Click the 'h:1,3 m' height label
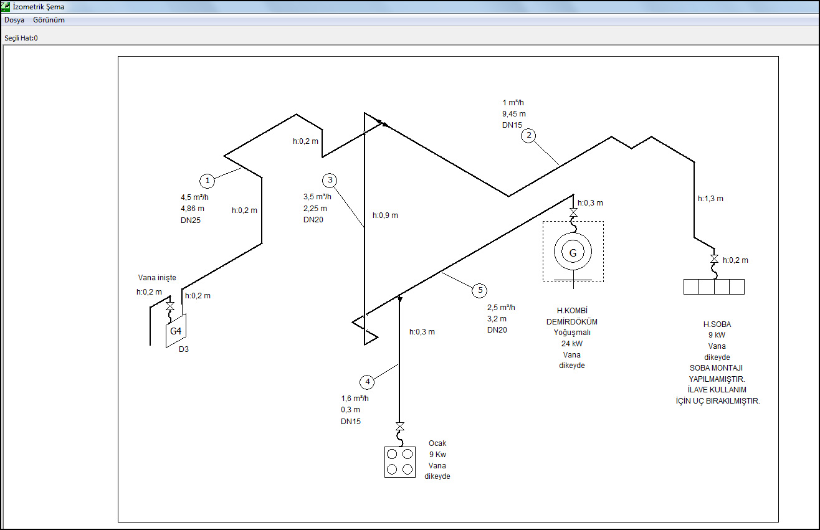The image size is (820, 530). (x=710, y=199)
